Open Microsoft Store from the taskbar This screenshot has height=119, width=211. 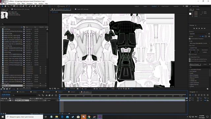point(78,117)
